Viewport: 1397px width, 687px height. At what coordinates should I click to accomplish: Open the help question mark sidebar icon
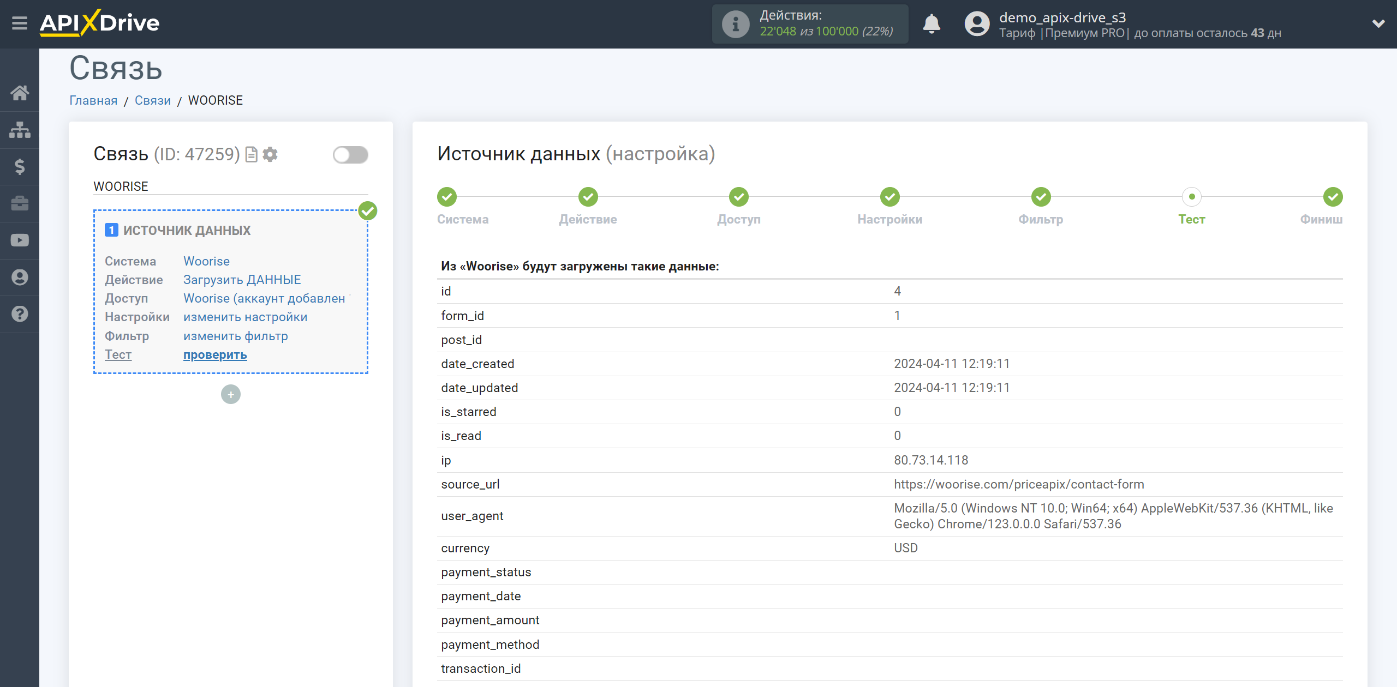(20, 314)
